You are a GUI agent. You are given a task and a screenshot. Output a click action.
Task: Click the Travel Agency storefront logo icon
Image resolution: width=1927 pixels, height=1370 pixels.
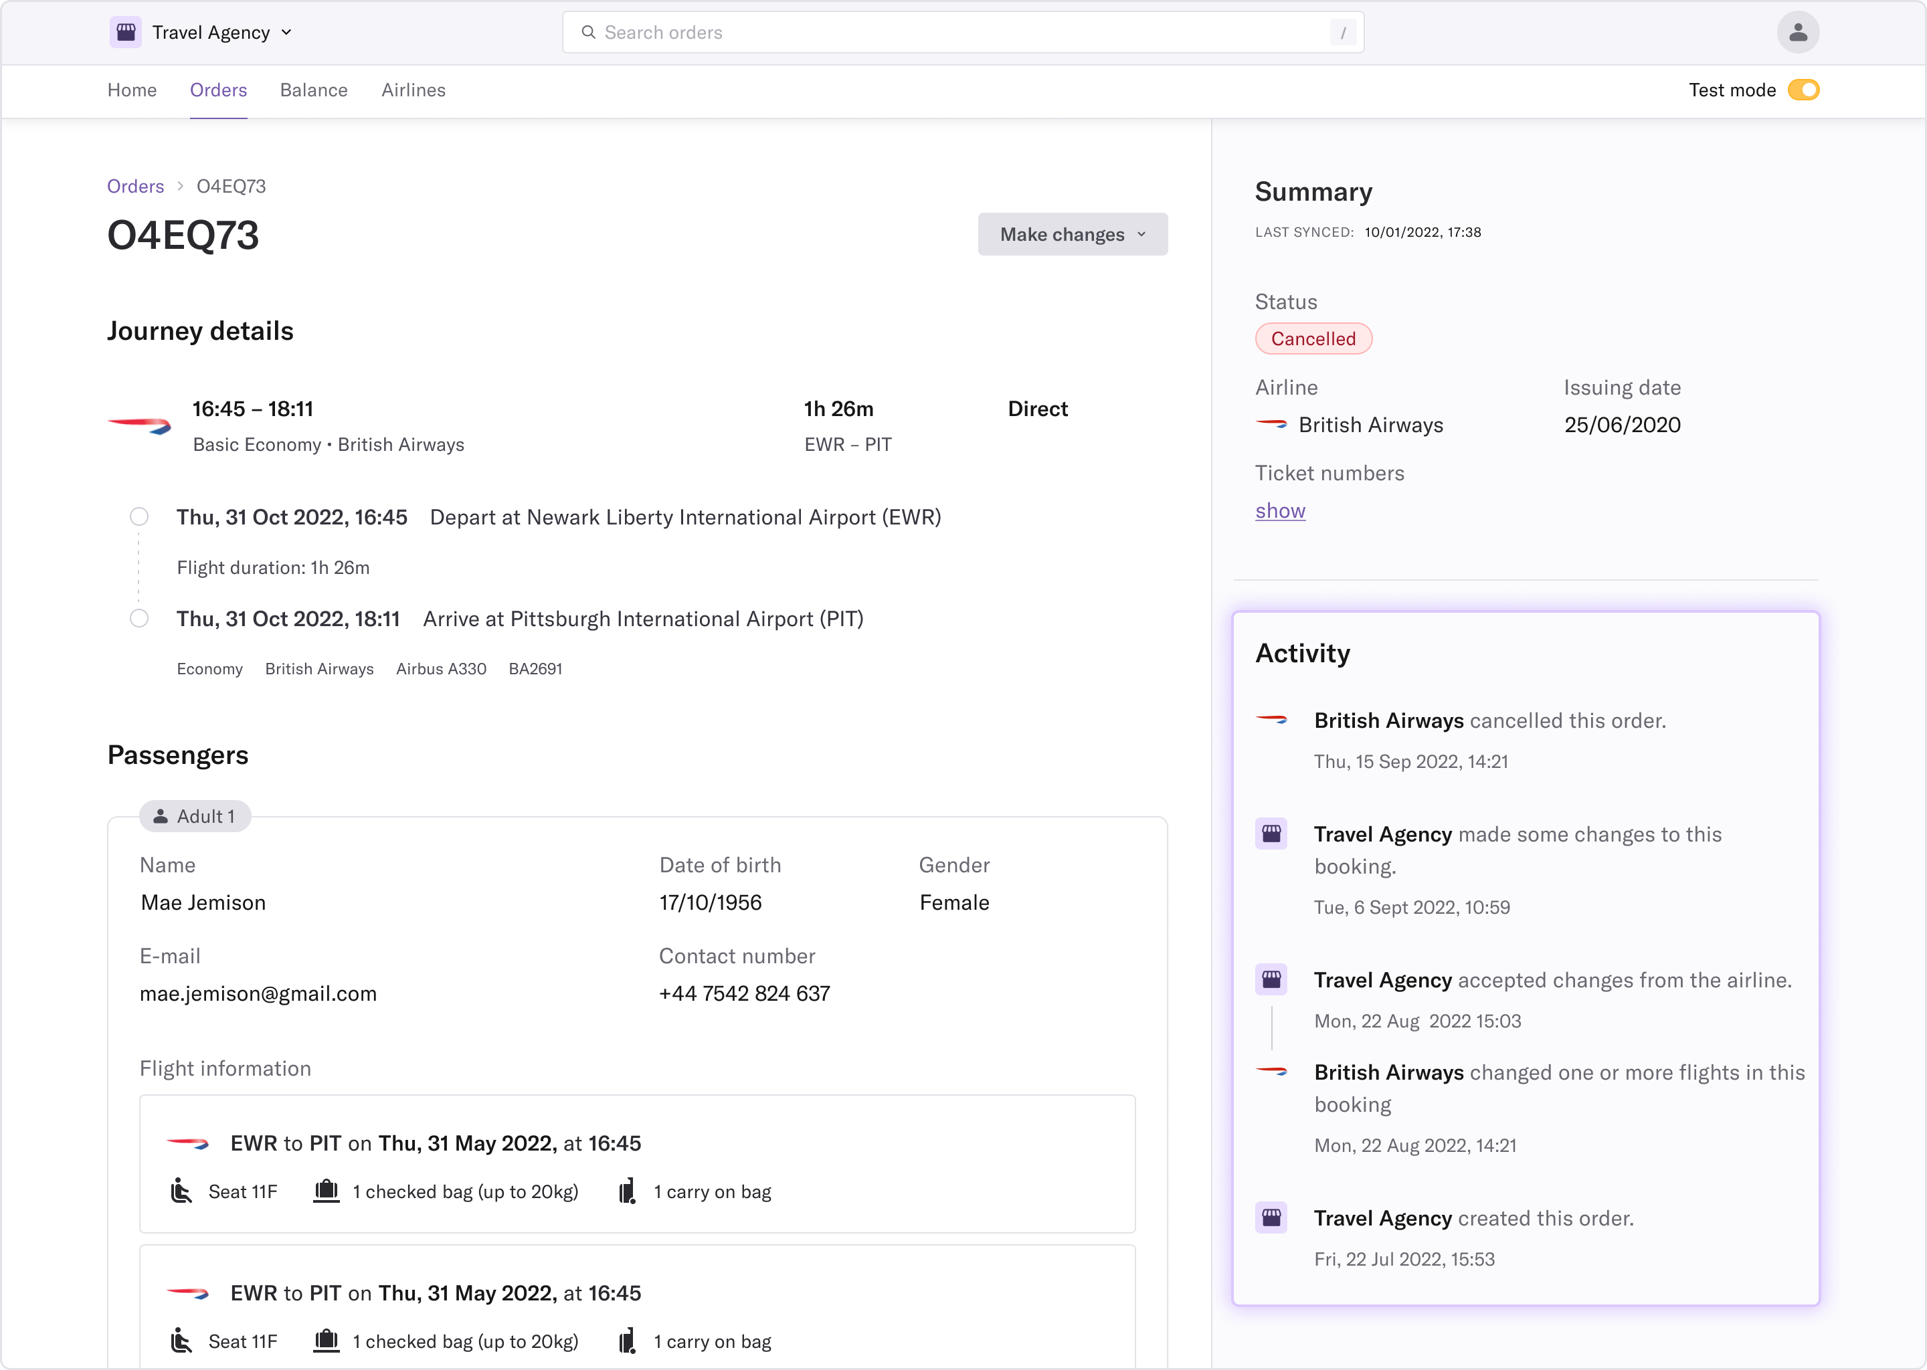(126, 32)
